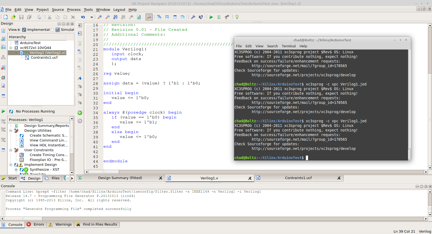Click the wrench settings toolbar icon
Image resolution: width=432 pixels, height=234 pixels.
pyautogui.click(x=193, y=17)
